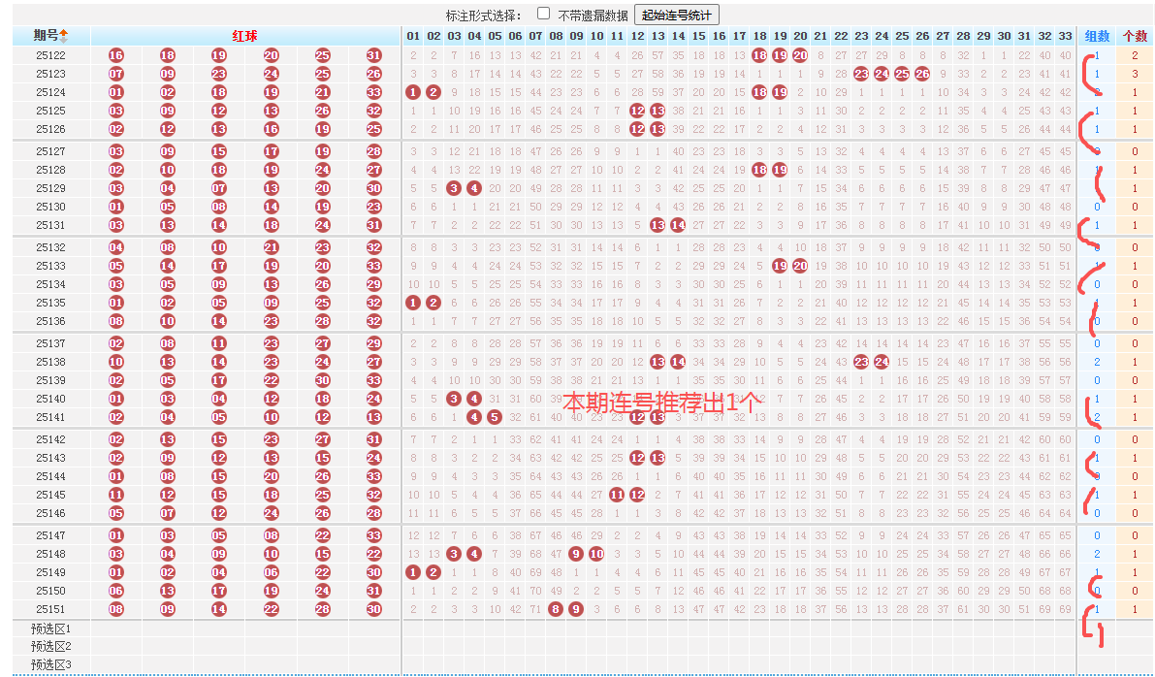1155x677 pixels.
Task: Select period number 25126
Action: pos(50,129)
